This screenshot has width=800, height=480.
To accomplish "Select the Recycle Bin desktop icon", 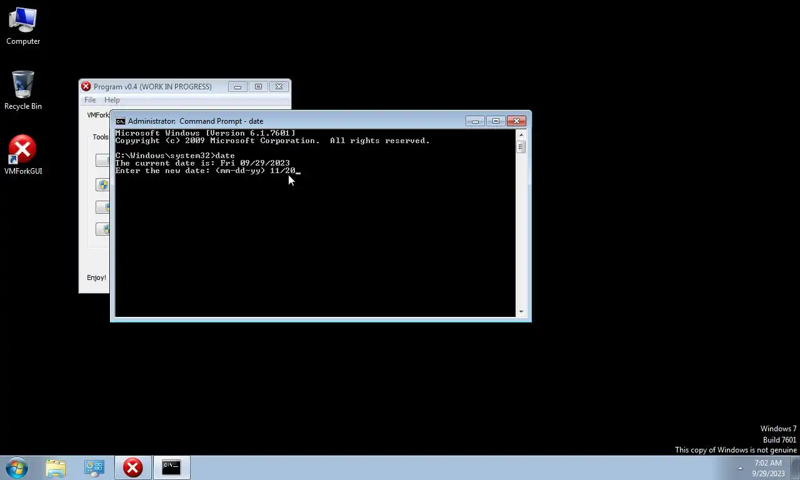I will point(23,91).
